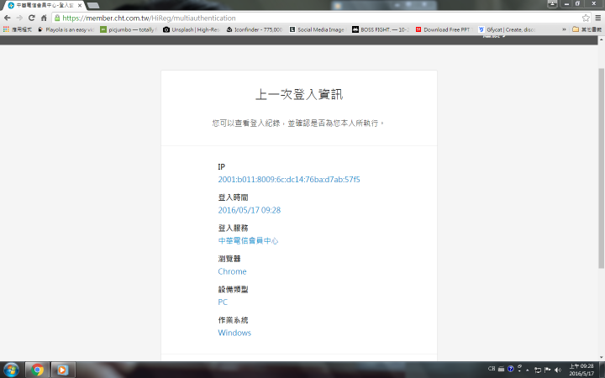Click the Windows operating system value
605x378 pixels.
[x=234, y=333]
